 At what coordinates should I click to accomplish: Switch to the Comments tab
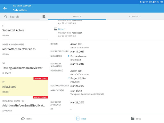click(x=135, y=16)
